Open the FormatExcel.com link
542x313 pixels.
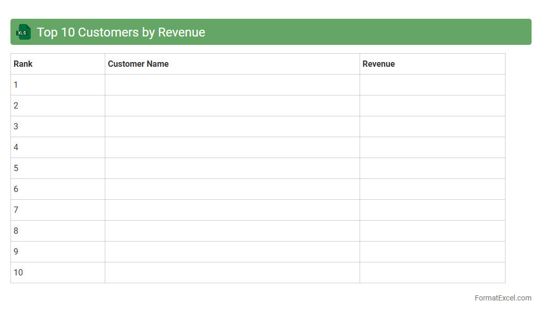pos(502,298)
